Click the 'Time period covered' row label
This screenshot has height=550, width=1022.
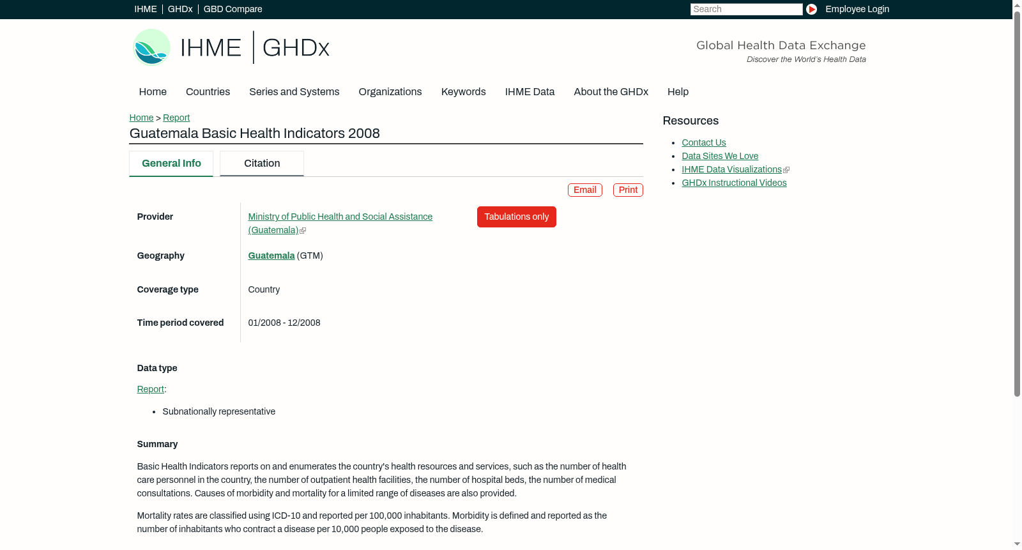click(x=181, y=323)
